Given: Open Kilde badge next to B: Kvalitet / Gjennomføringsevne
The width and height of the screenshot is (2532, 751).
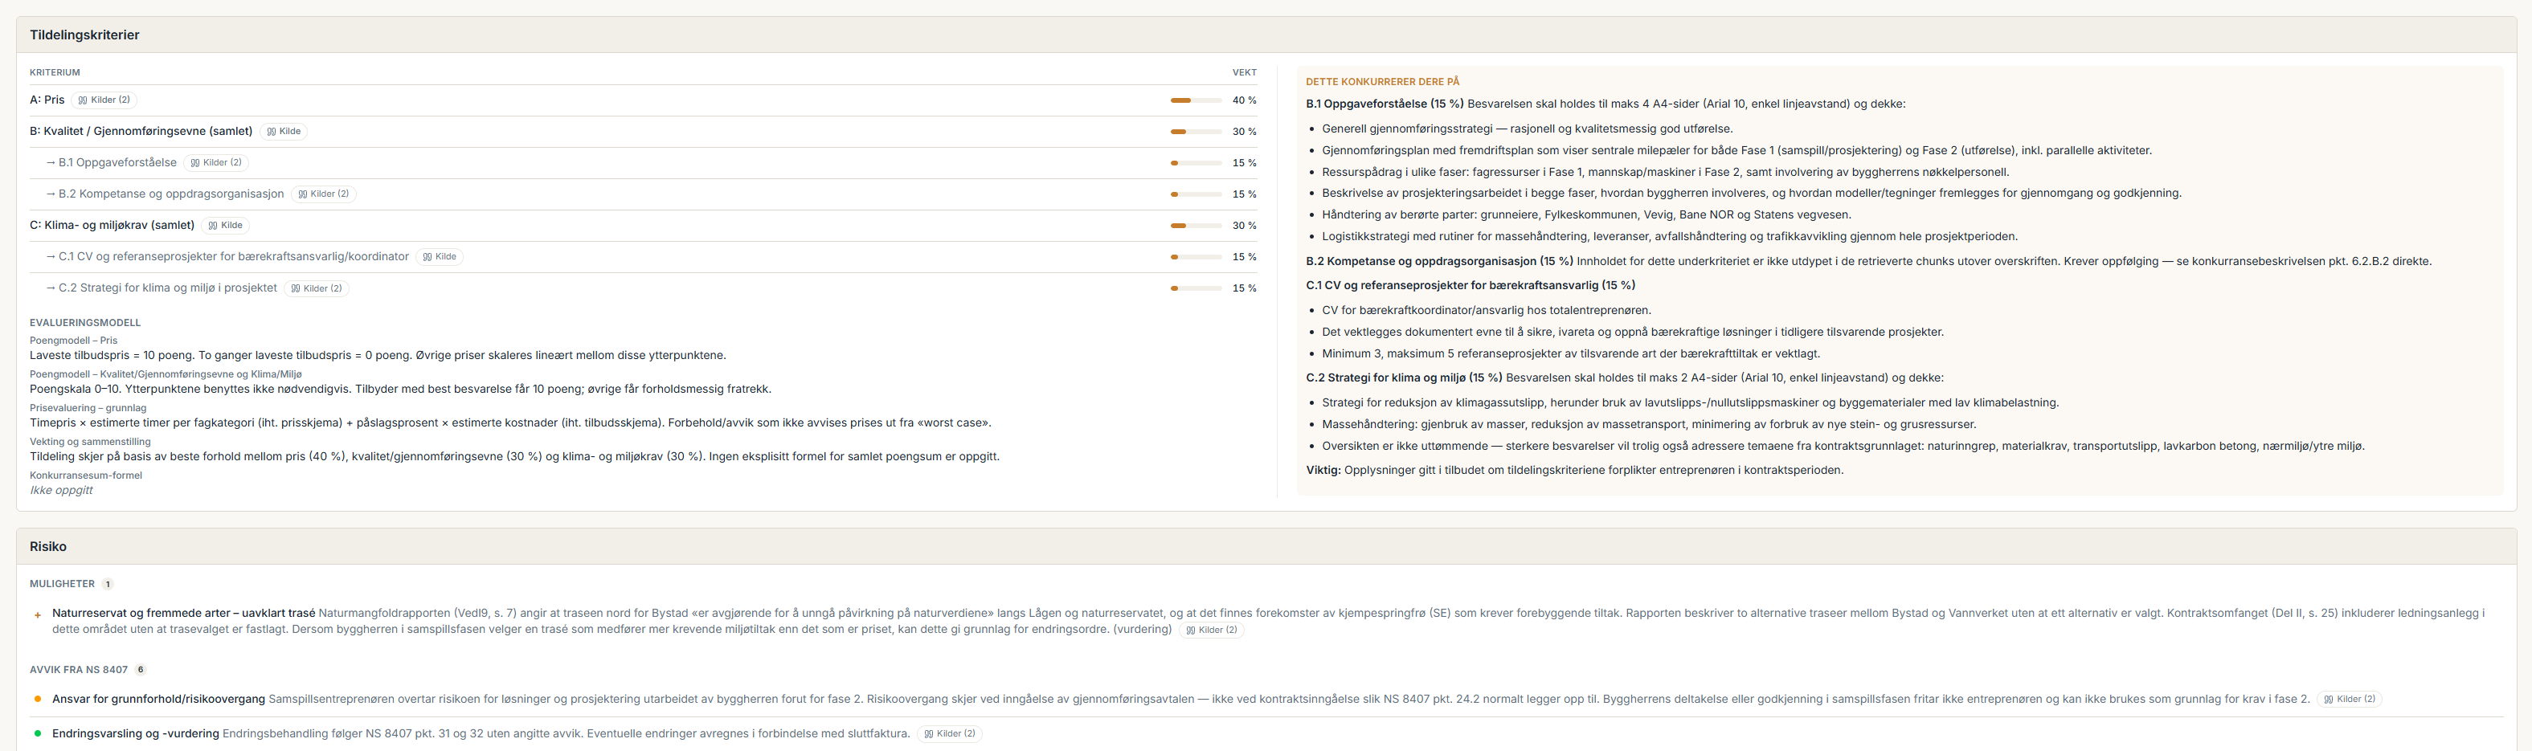Looking at the screenshot, I should (283, 132).
